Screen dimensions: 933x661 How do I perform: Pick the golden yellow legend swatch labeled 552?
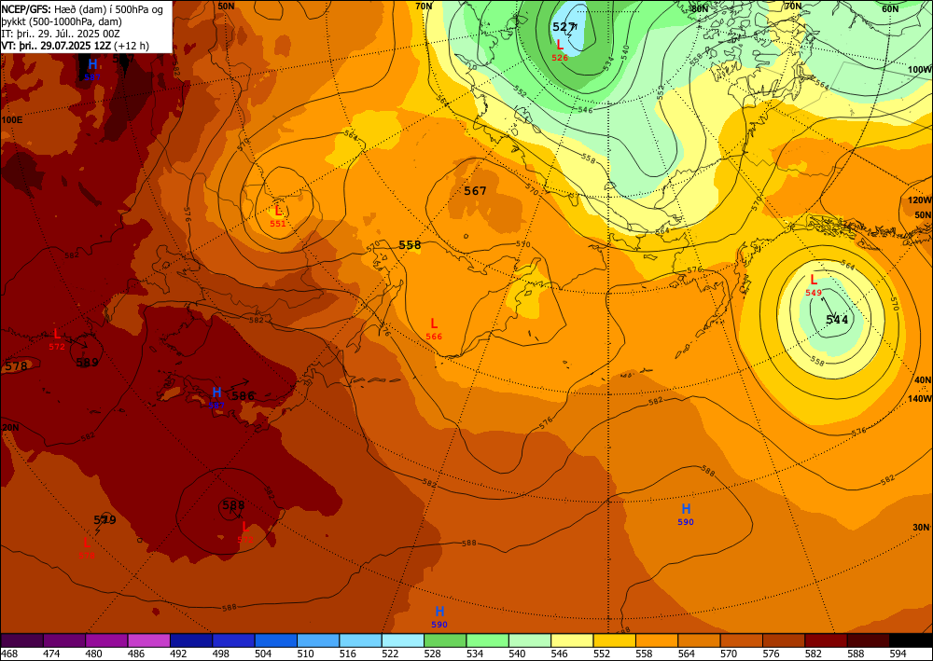pos(614,640)
